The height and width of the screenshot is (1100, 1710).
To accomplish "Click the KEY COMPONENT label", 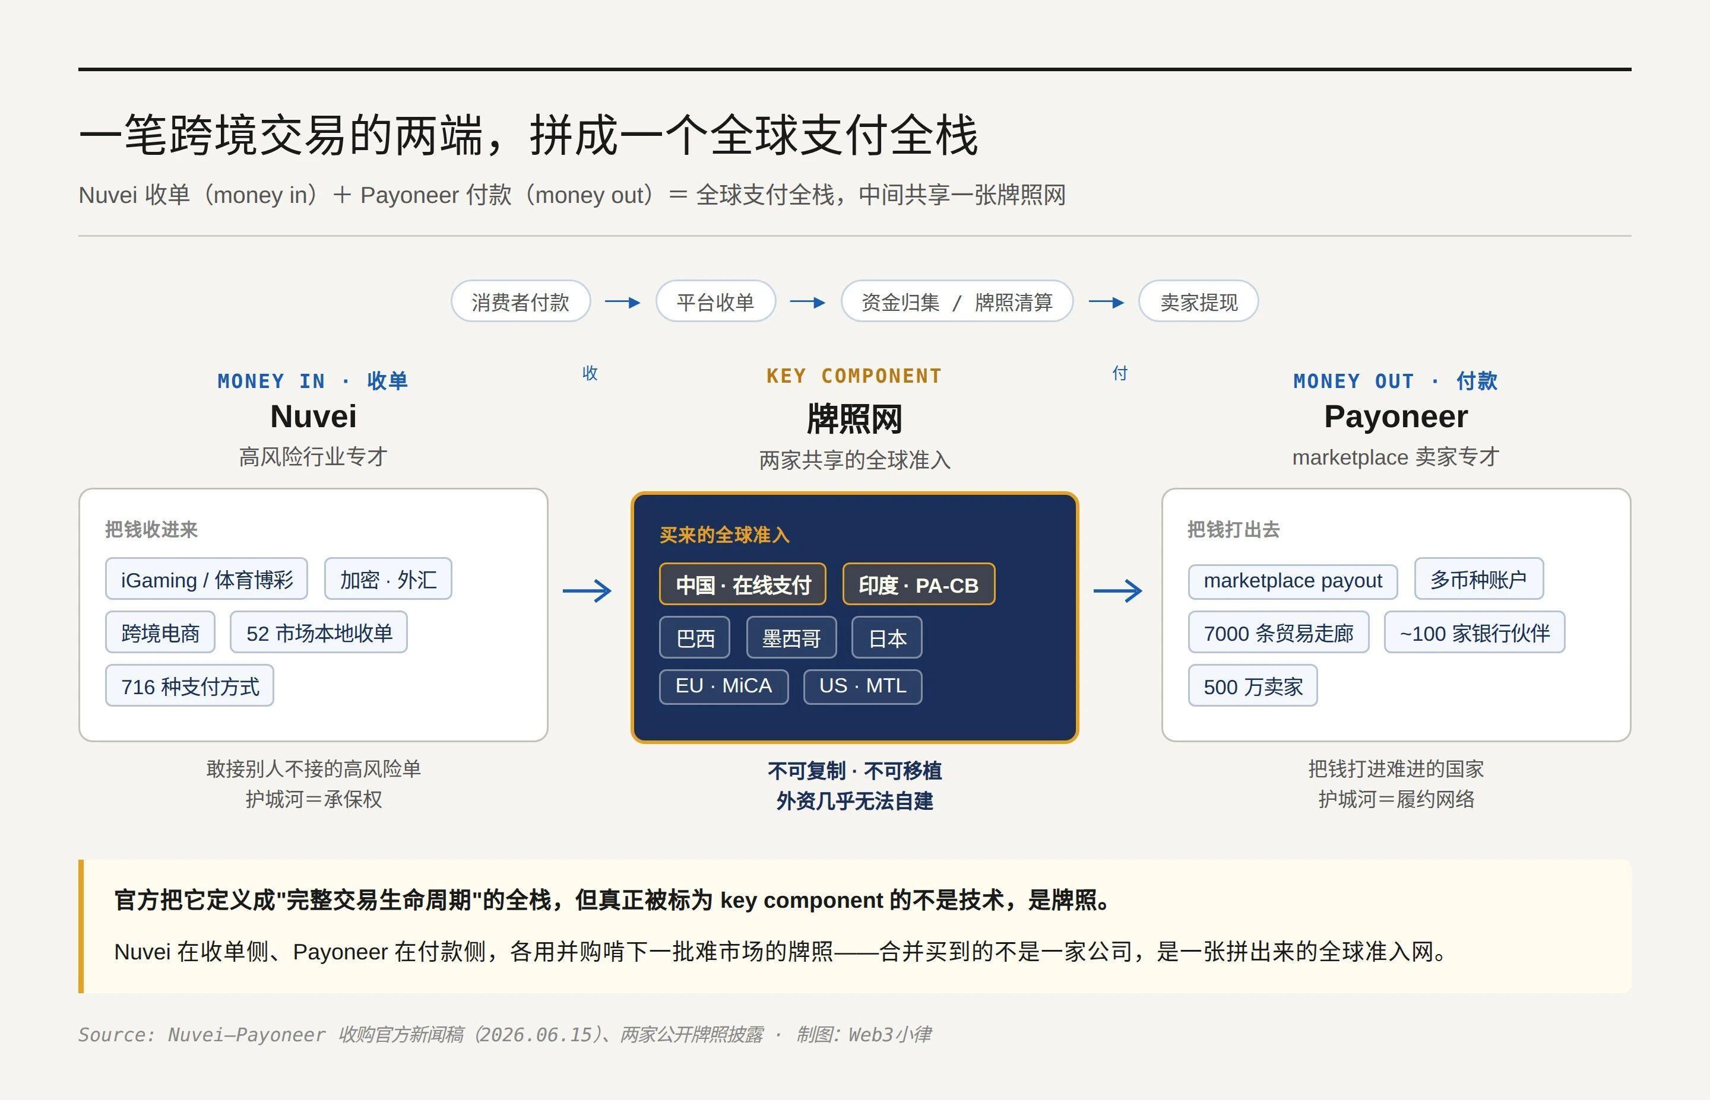I will [854, 376].
